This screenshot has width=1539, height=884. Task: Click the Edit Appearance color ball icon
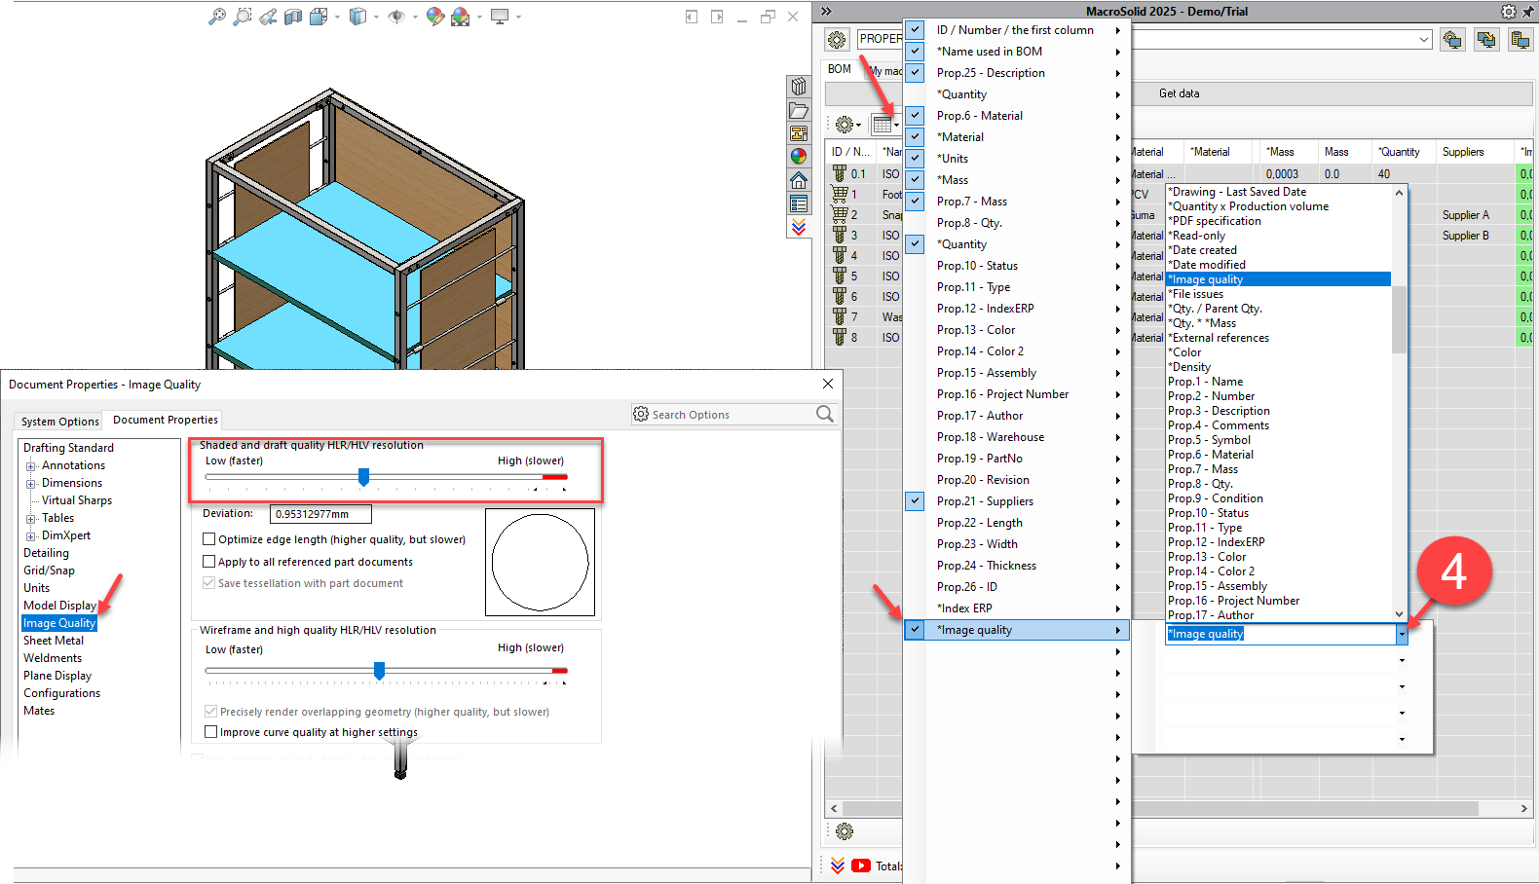pyautogui.click(x=435, y=17)
